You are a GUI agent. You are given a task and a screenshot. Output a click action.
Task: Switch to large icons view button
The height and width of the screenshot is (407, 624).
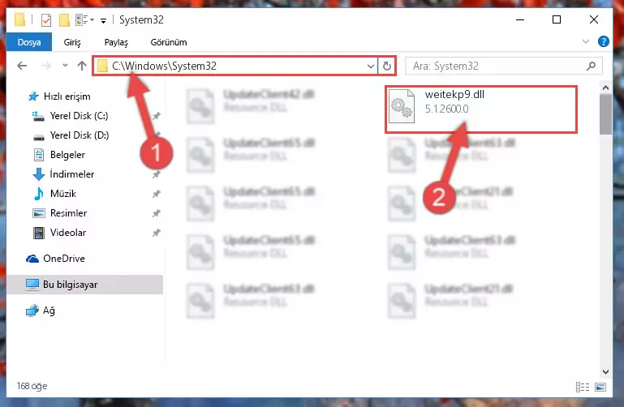click(600, 387)
